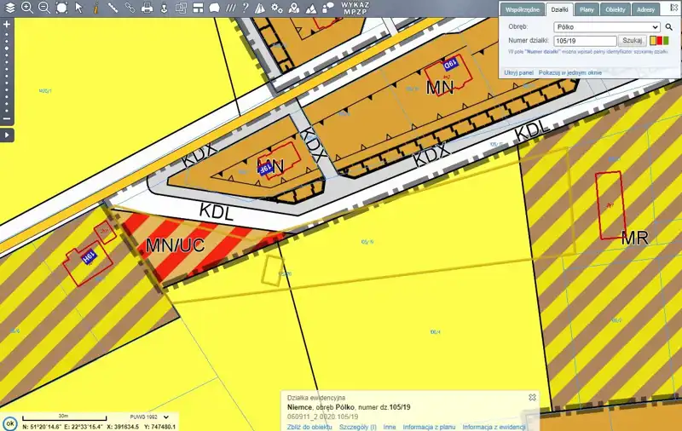Viewport: 682px width, 431px height.
Task: Select the zoom out magnifier tool
Action: point(43,8)
